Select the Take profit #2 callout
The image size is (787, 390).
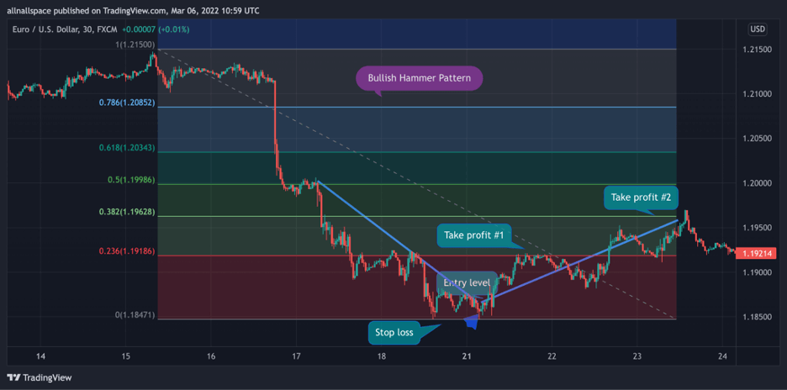click(x=641, y=198)
